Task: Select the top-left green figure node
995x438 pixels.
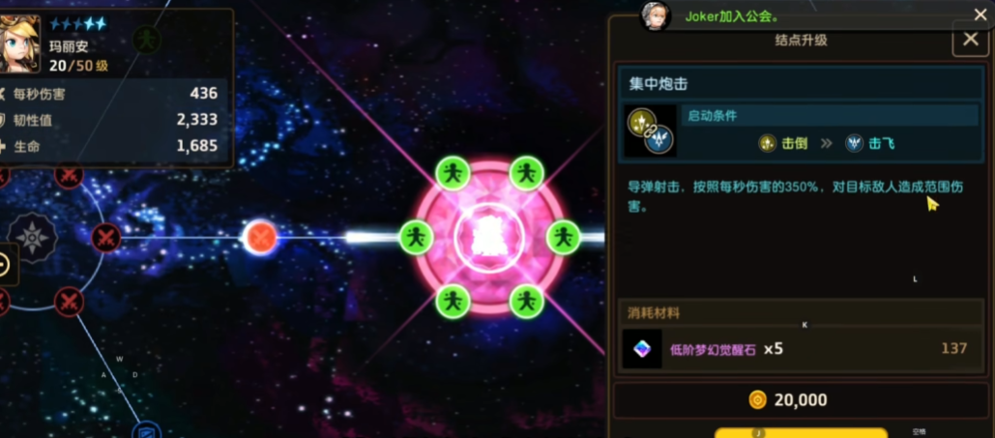Action: (453, 173)
